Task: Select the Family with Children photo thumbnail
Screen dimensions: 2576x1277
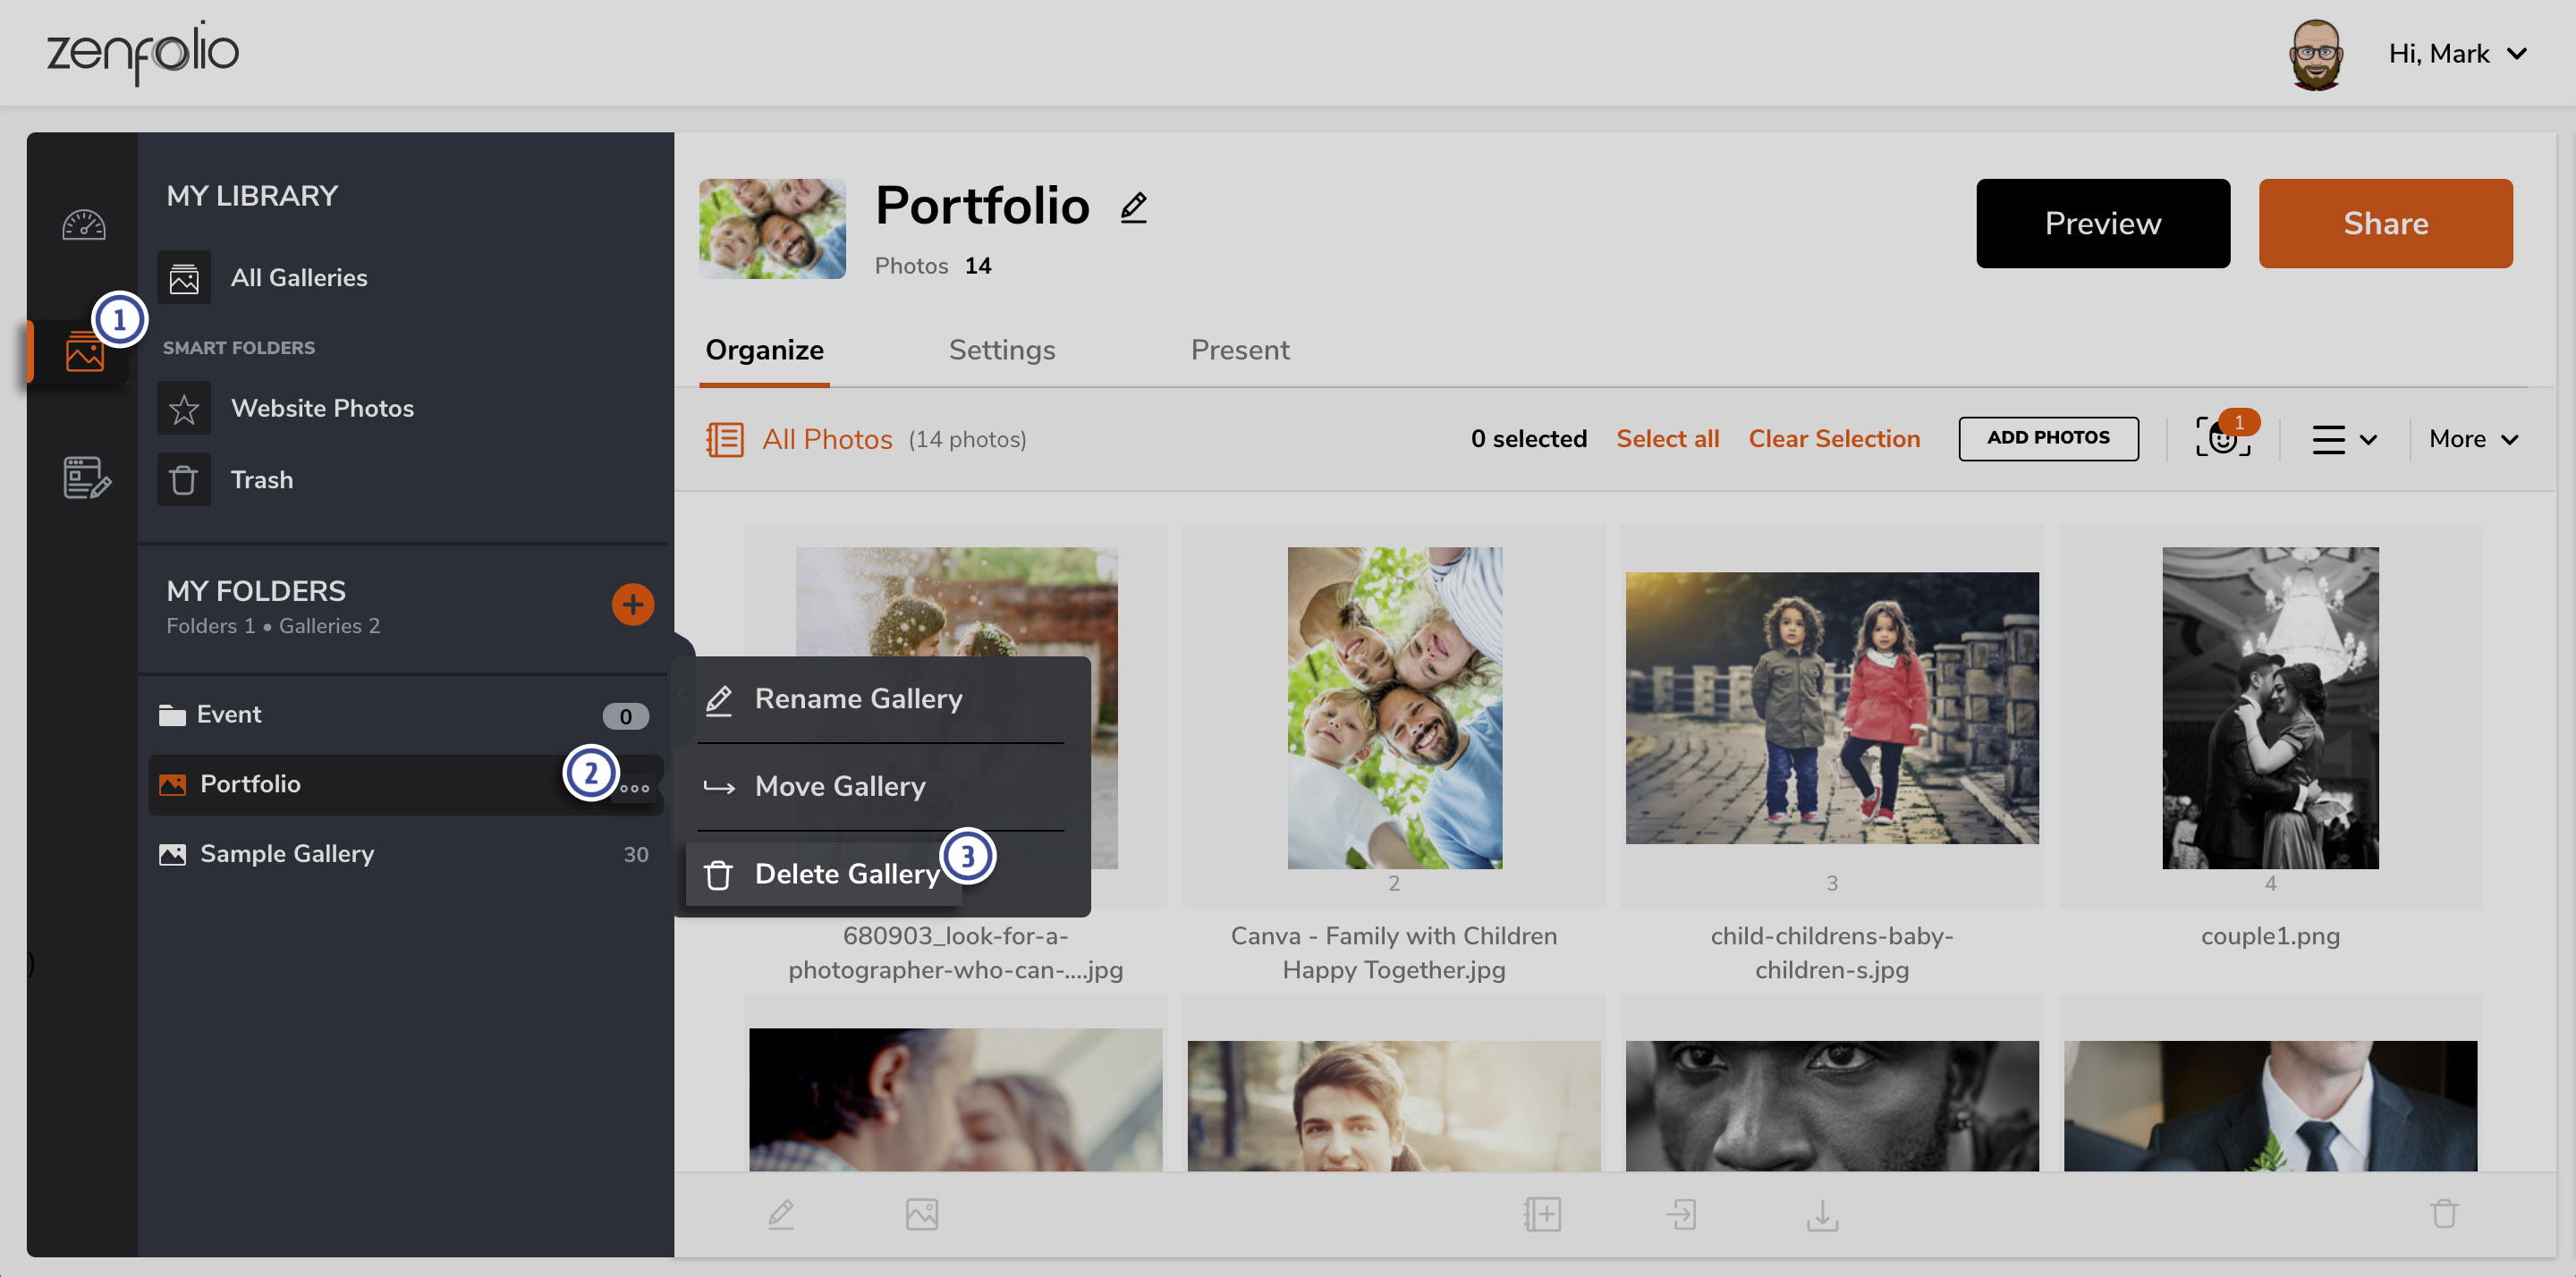Action: point(1394,707)
